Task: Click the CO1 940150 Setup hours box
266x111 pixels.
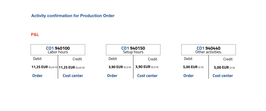Action: point(133,50)
